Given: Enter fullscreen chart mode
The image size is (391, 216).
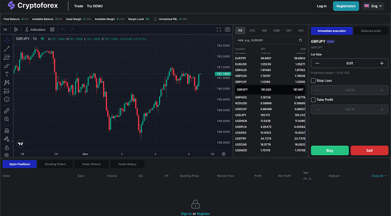Looking at the screenshot, I should pos(219,30).
